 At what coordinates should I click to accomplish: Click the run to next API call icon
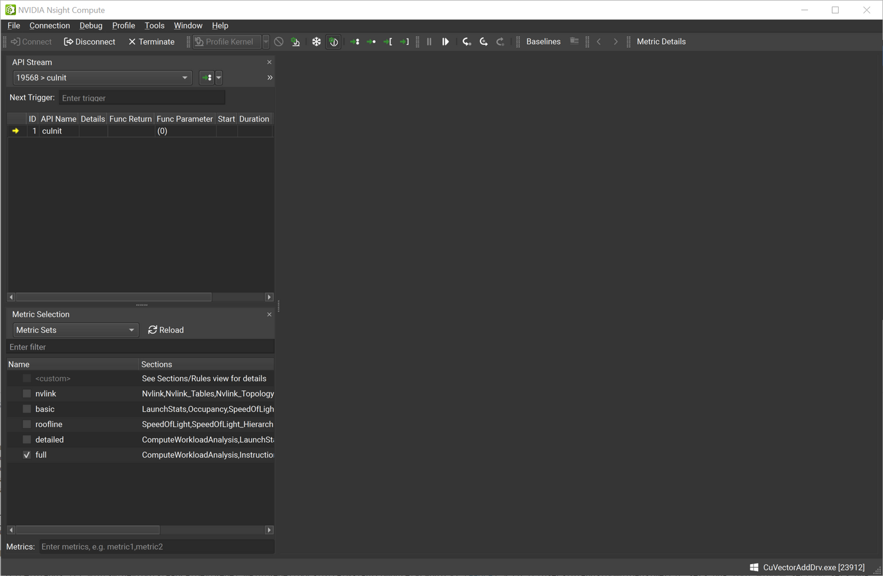tap(371, 41)
